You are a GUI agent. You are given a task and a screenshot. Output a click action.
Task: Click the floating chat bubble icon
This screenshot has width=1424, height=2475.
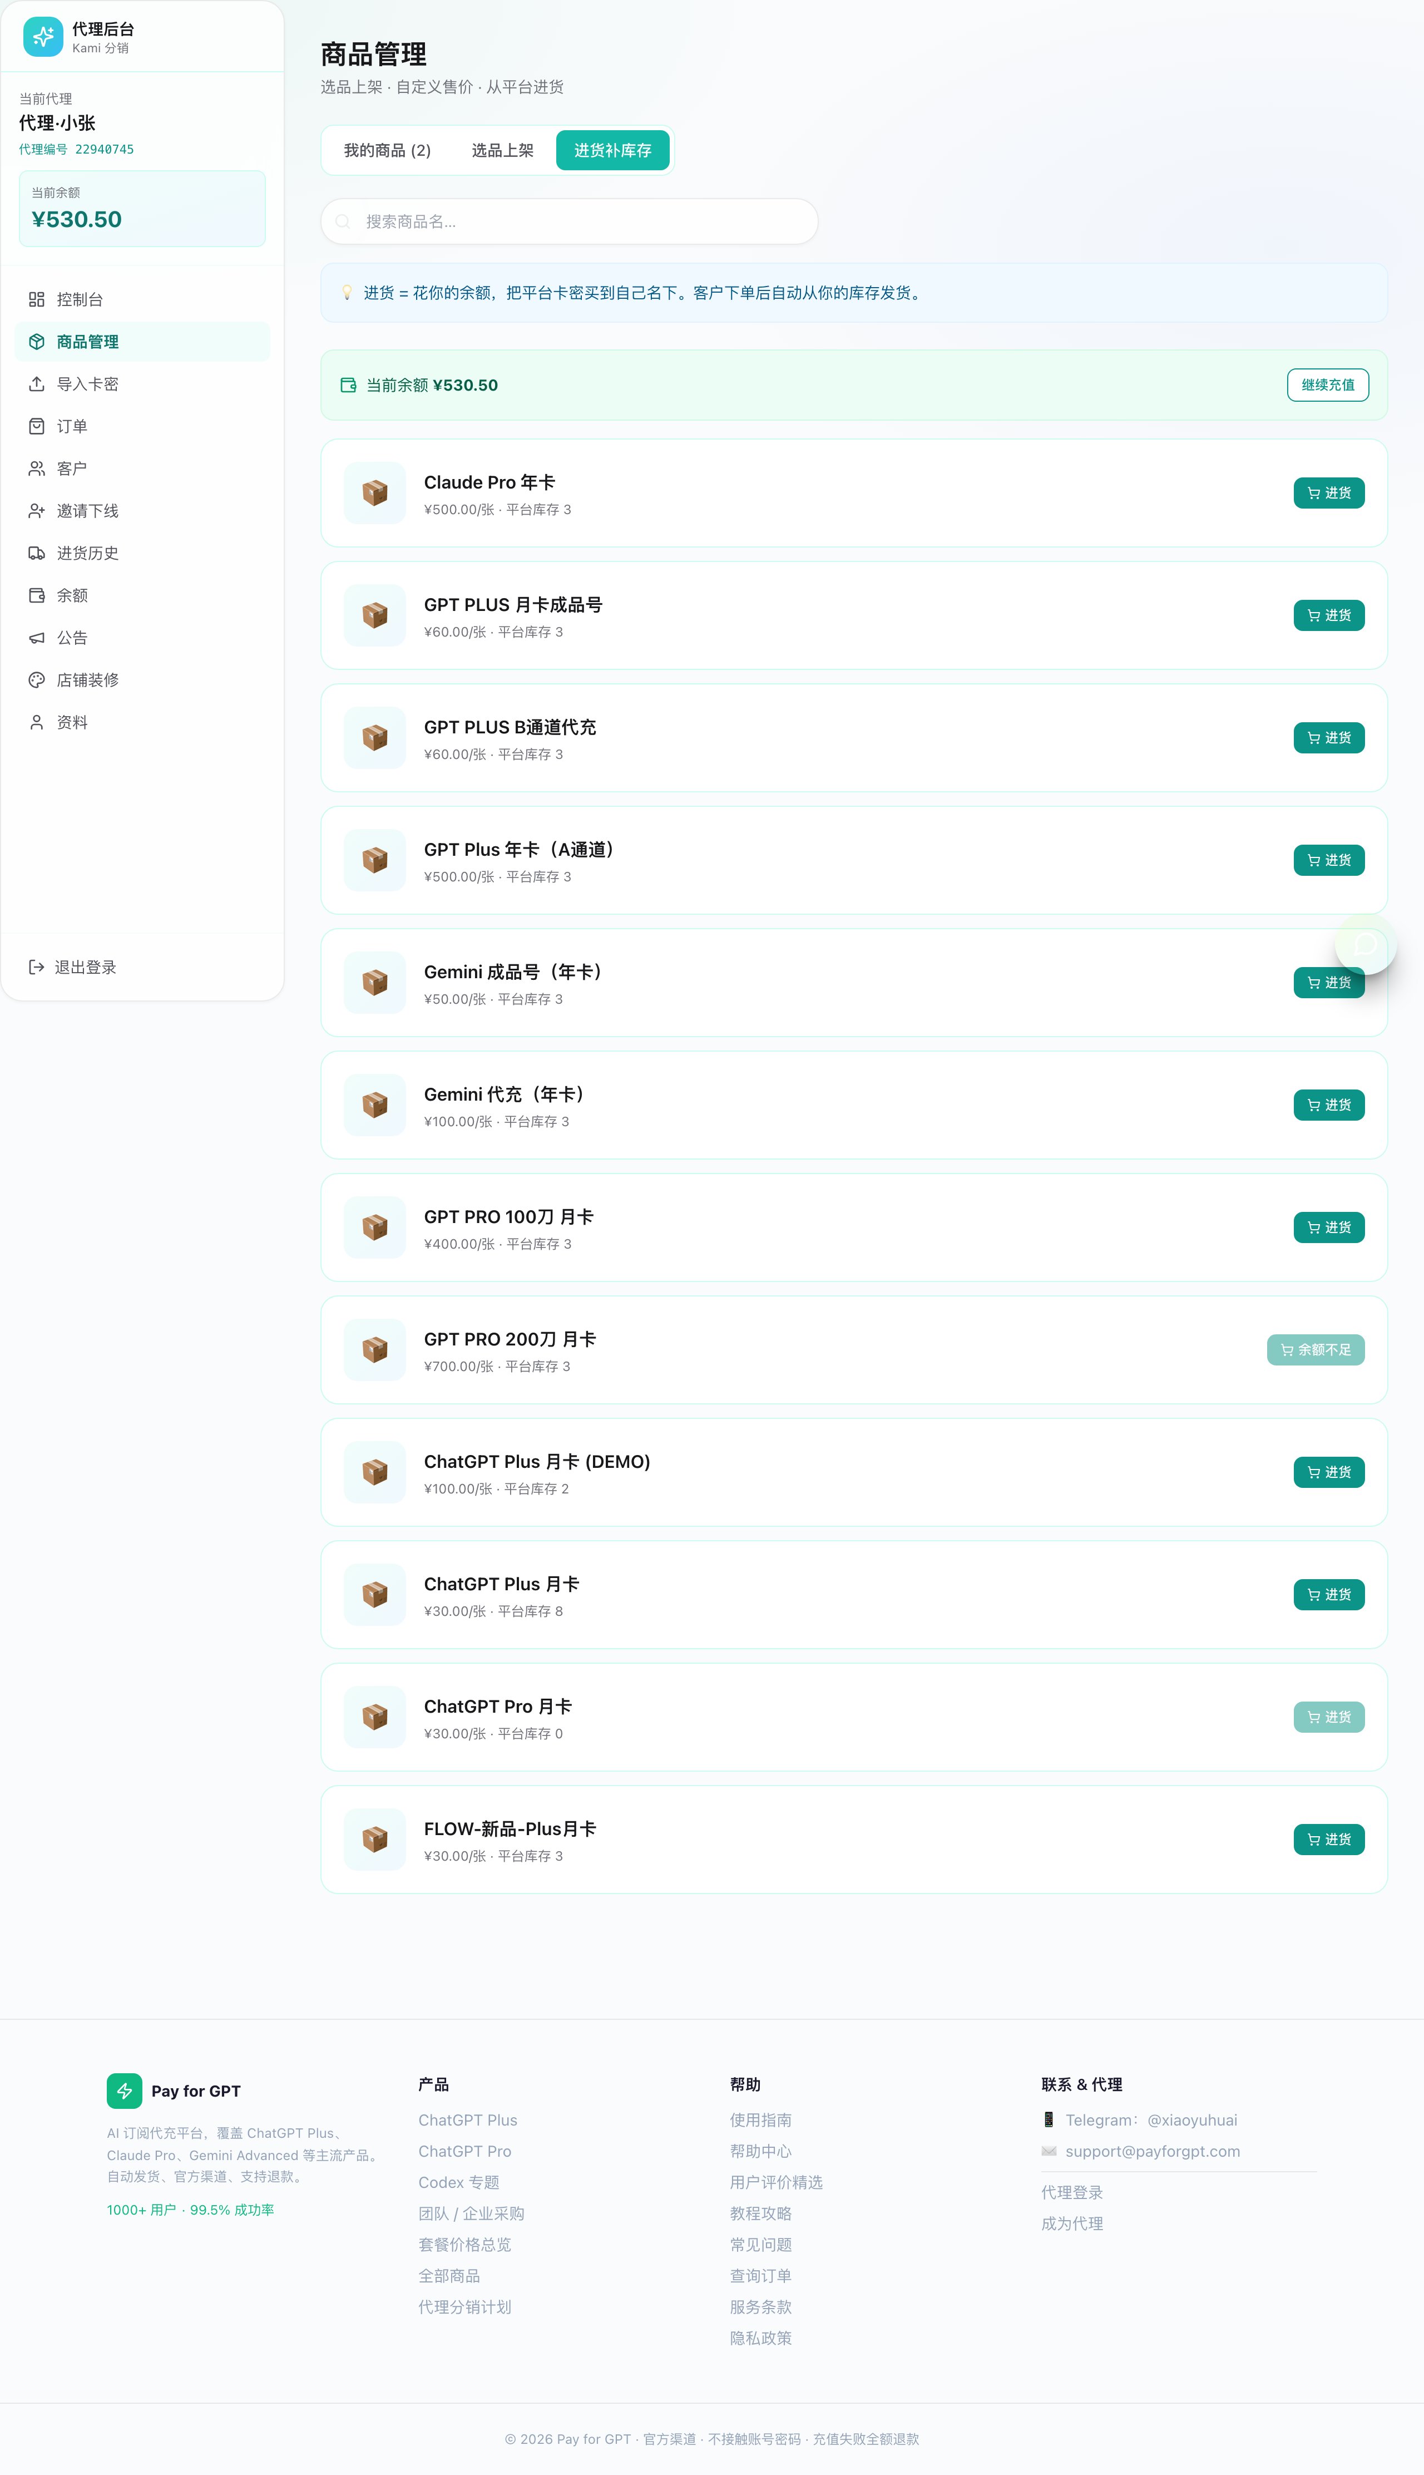1366,944
